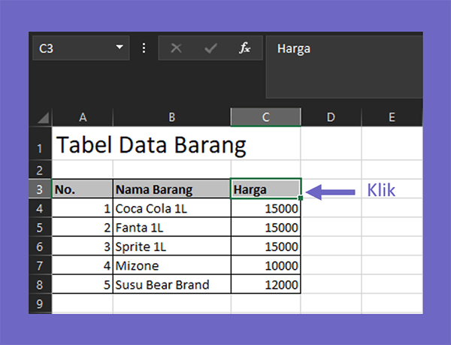
Task: Select row 6 header
Action: tap(41, 246)
